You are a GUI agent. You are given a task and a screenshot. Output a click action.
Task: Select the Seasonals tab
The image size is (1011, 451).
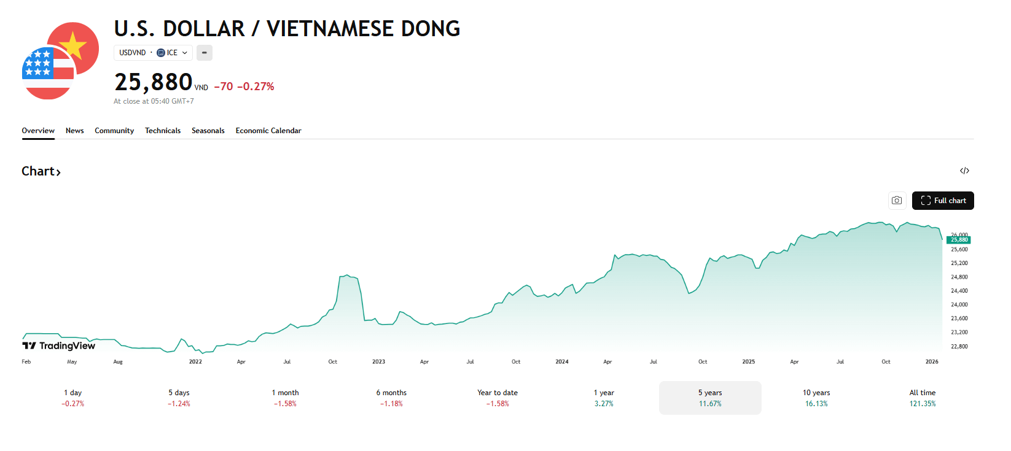208,131
